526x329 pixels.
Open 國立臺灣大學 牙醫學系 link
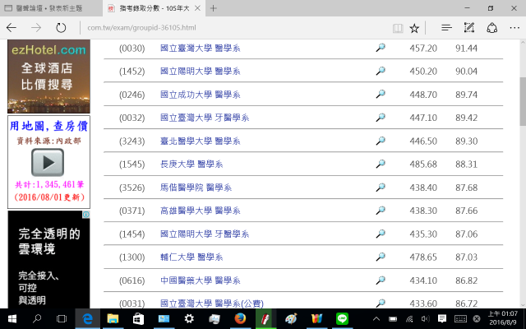pos(205,118)
